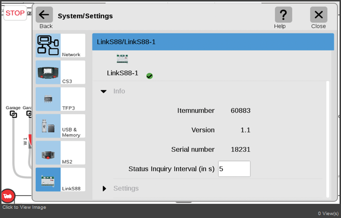
Task: Click the Itemnumber value 60883
Action: point(241,111)
